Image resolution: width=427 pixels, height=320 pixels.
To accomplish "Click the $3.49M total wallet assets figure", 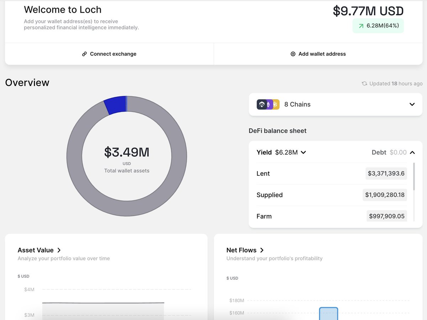I will pos(127,152).
